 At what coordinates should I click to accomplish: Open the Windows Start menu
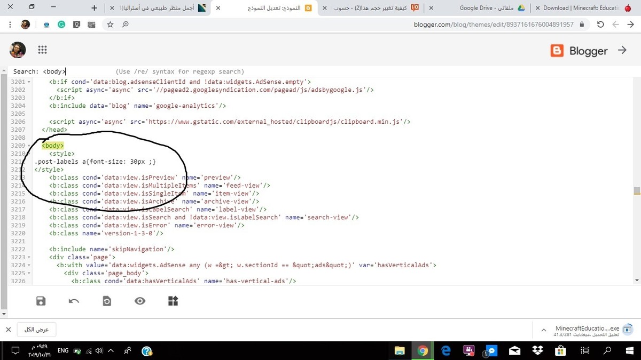point(629,350)
